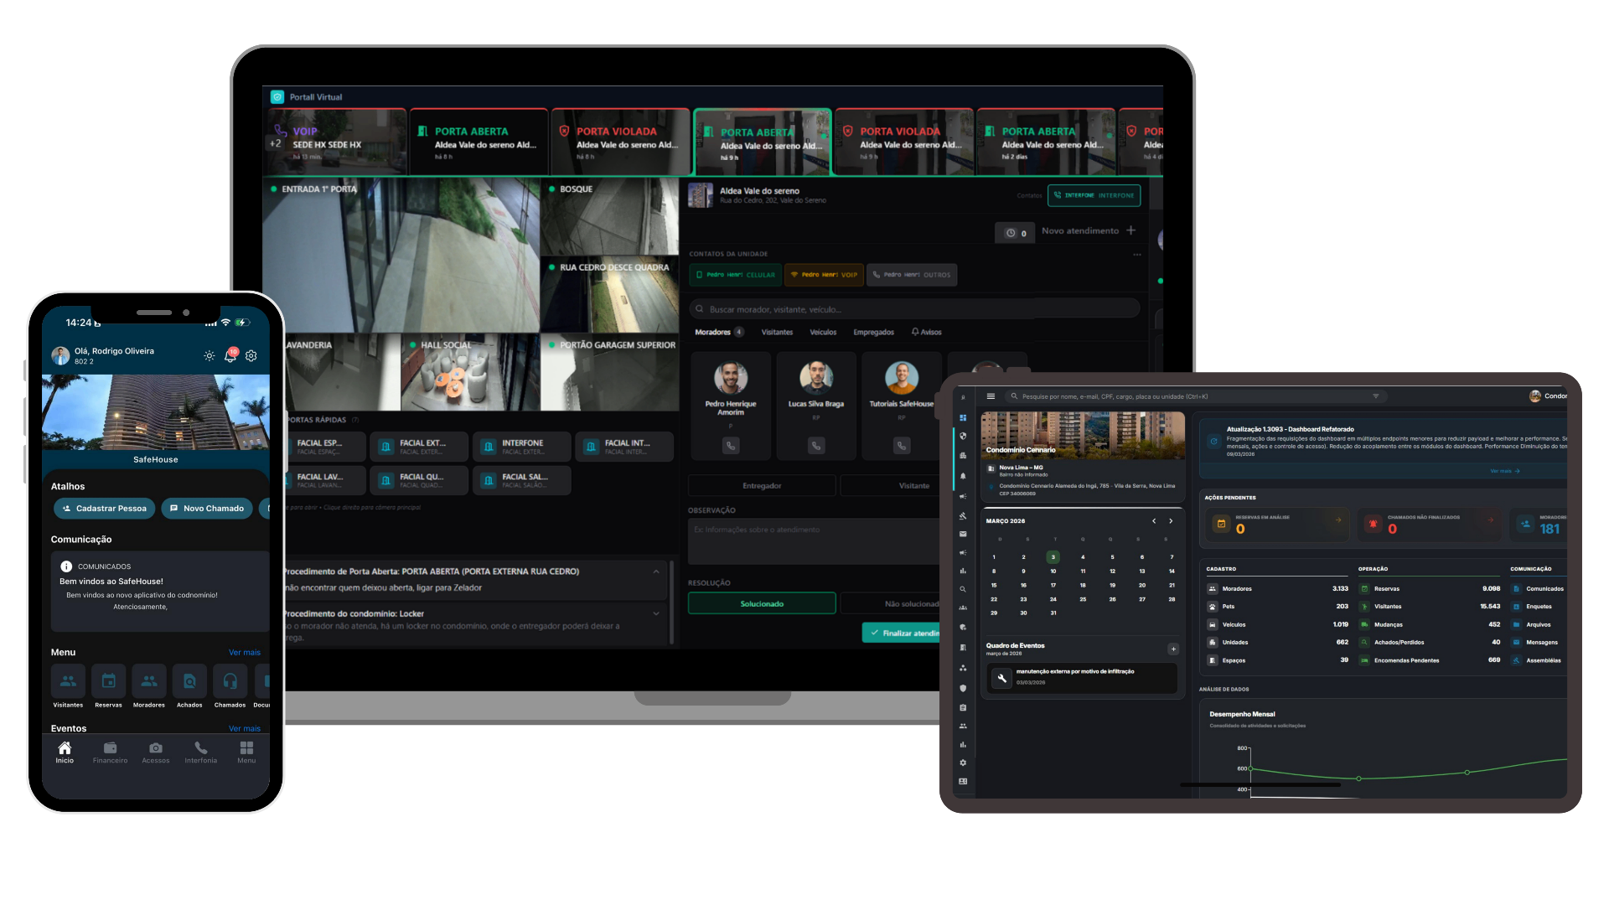The height and width of the screenshot is (905, 1609).
Task: Tap Cadastrar Pessoa shortcut on phone
Action: click(x=105, y=509)
